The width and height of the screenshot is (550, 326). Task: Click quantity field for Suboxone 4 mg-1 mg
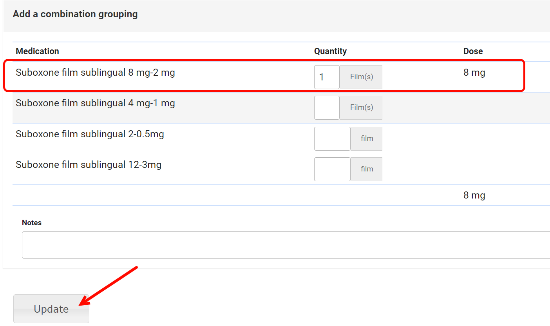327,107
